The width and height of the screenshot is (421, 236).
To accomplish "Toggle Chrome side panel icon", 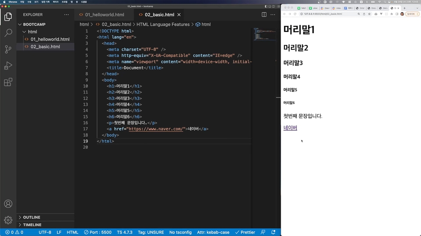I will [x=397, y=14].
